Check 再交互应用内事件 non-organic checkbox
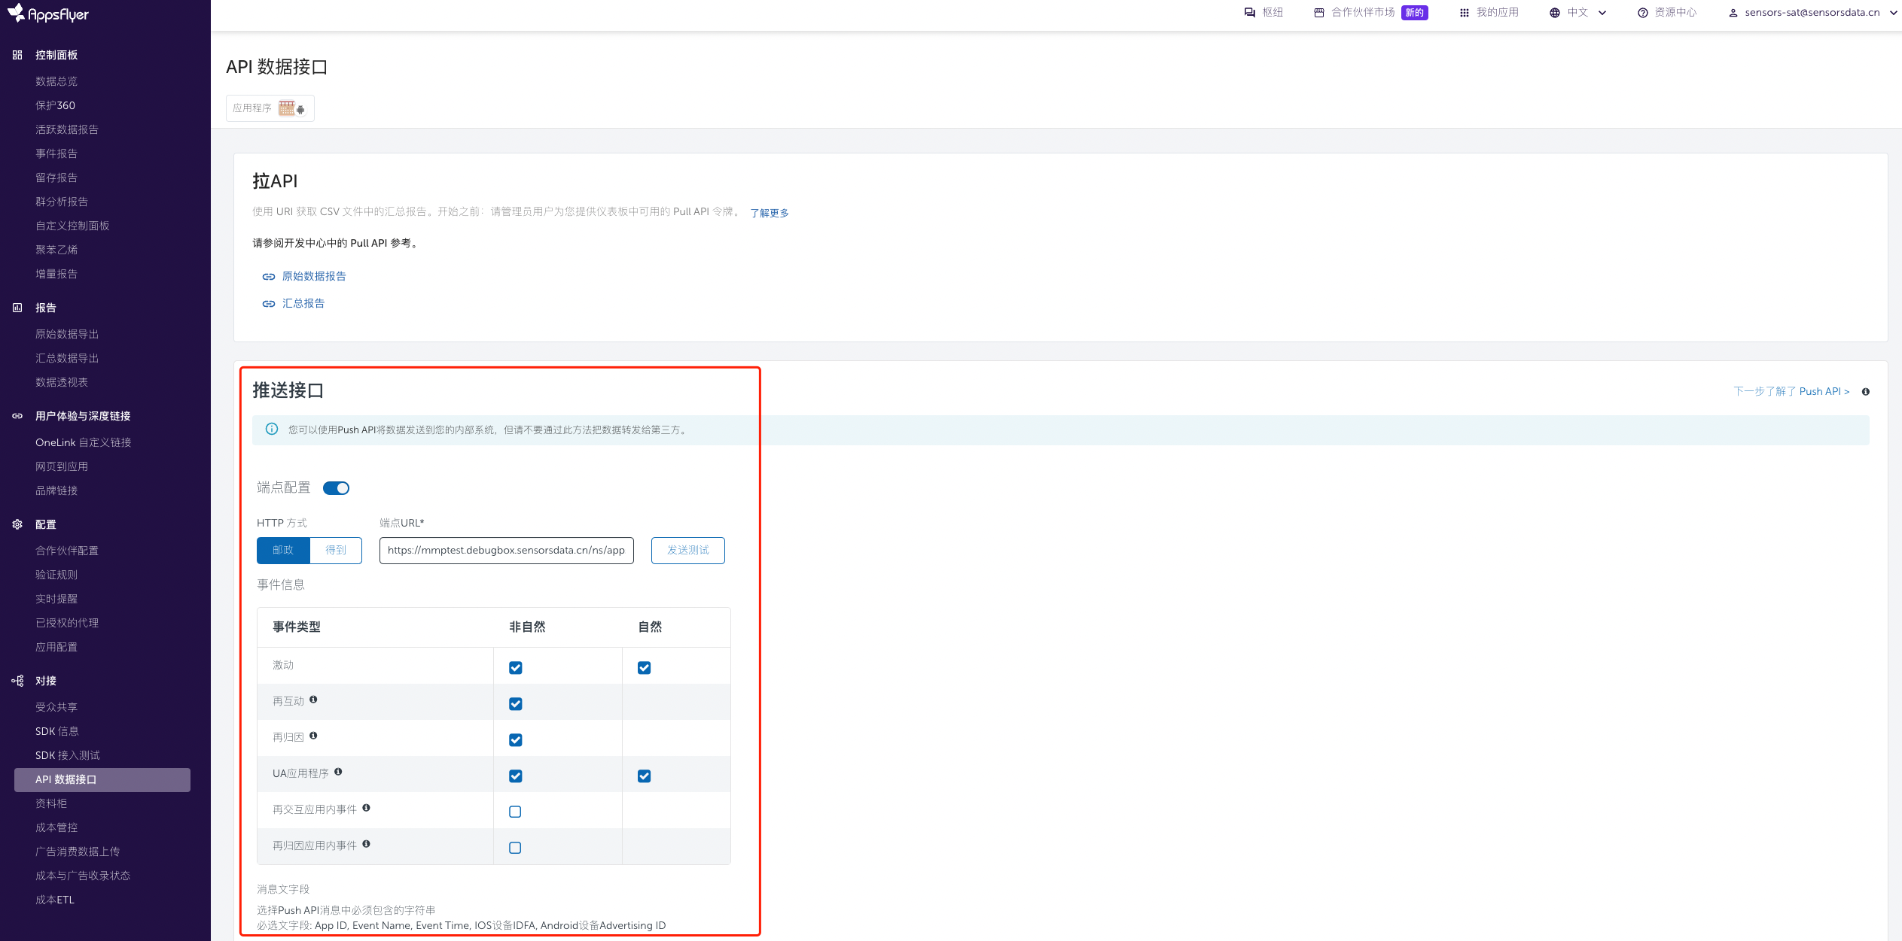The image size is (1902, 941). click(x=515, y=812)
